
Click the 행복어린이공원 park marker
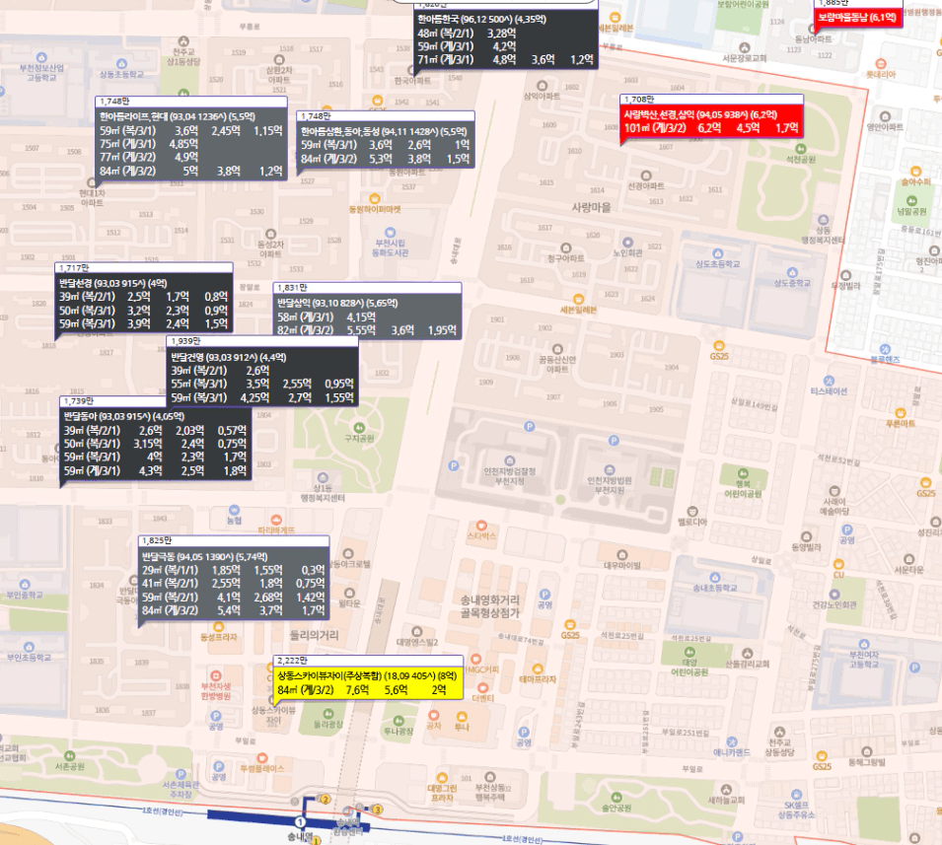(743, 473)
